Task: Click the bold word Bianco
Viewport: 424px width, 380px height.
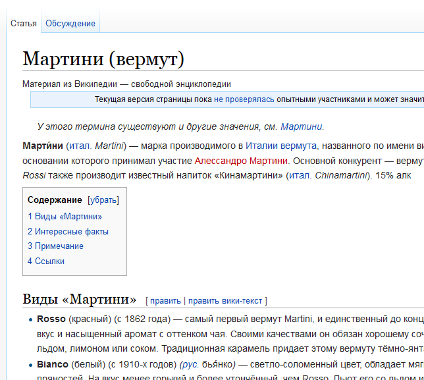Action: [53, 365]
